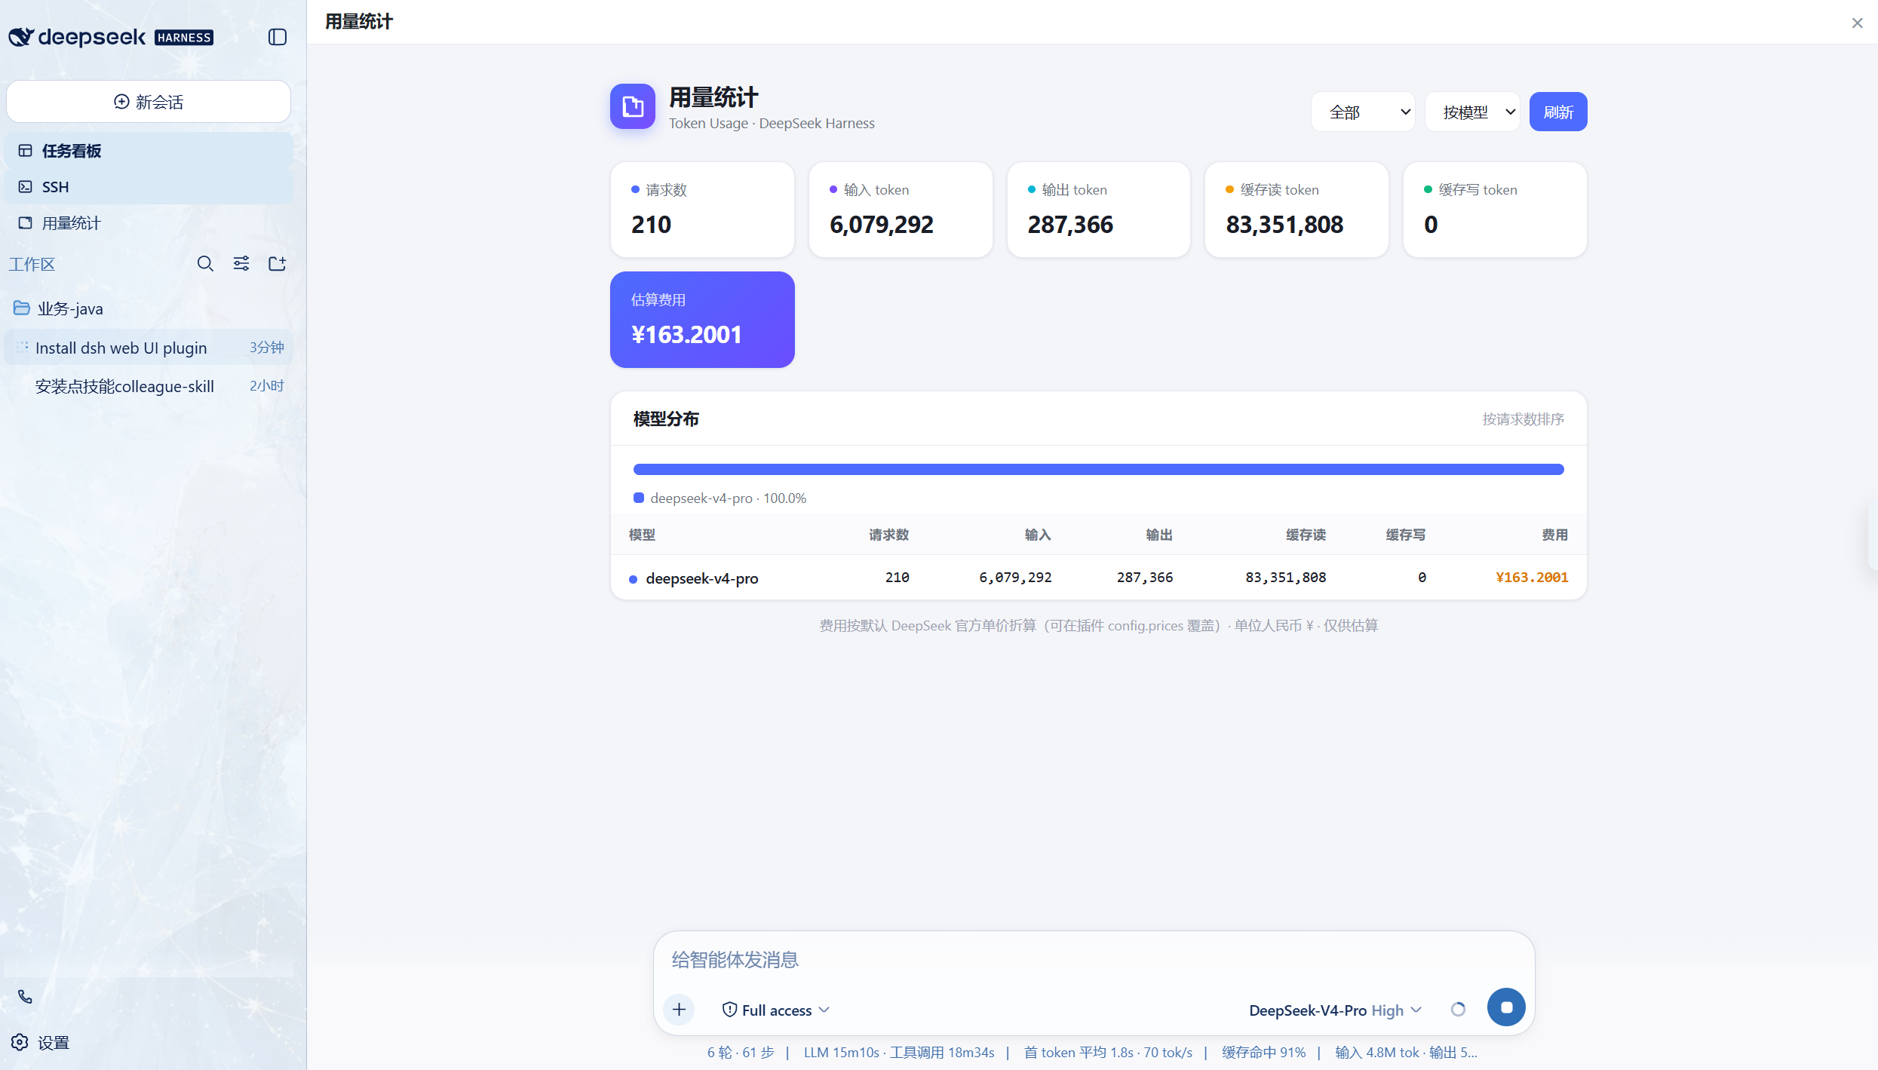
Task: Click the DeepSeek whale logo
Action: [x=22, y=37]
